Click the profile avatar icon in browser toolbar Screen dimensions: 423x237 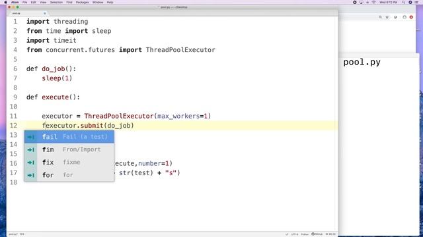pyautogui.click(x=404, y=17)
